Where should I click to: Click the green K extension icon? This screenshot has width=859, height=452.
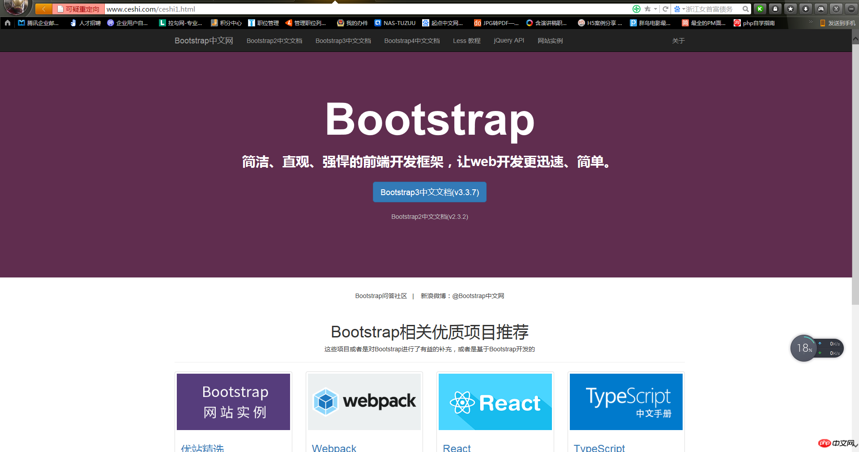point(760,9)
